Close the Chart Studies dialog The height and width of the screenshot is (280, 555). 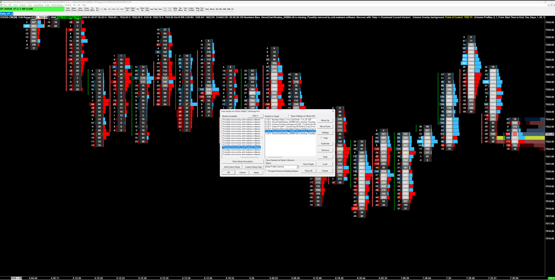tap(333, 111)
